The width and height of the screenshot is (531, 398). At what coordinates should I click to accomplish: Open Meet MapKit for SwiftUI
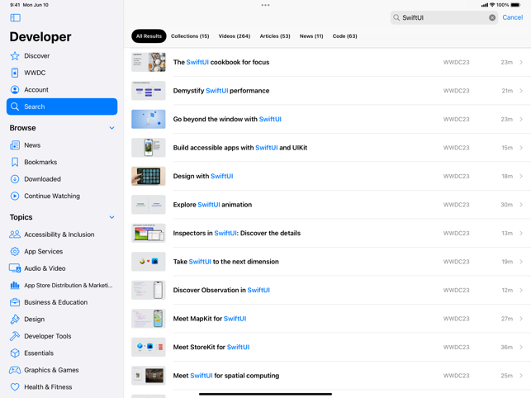(x=327, y=319)
